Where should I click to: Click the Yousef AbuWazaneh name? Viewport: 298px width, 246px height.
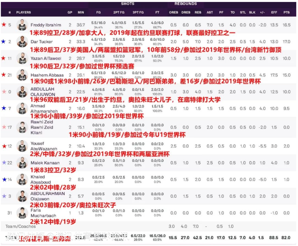click(44, 146)
